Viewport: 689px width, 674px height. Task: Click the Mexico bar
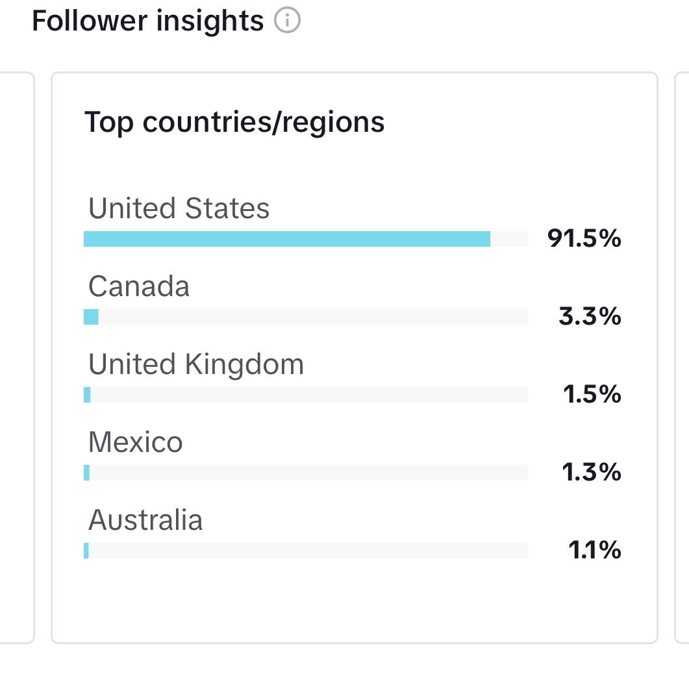click(306, 473)
